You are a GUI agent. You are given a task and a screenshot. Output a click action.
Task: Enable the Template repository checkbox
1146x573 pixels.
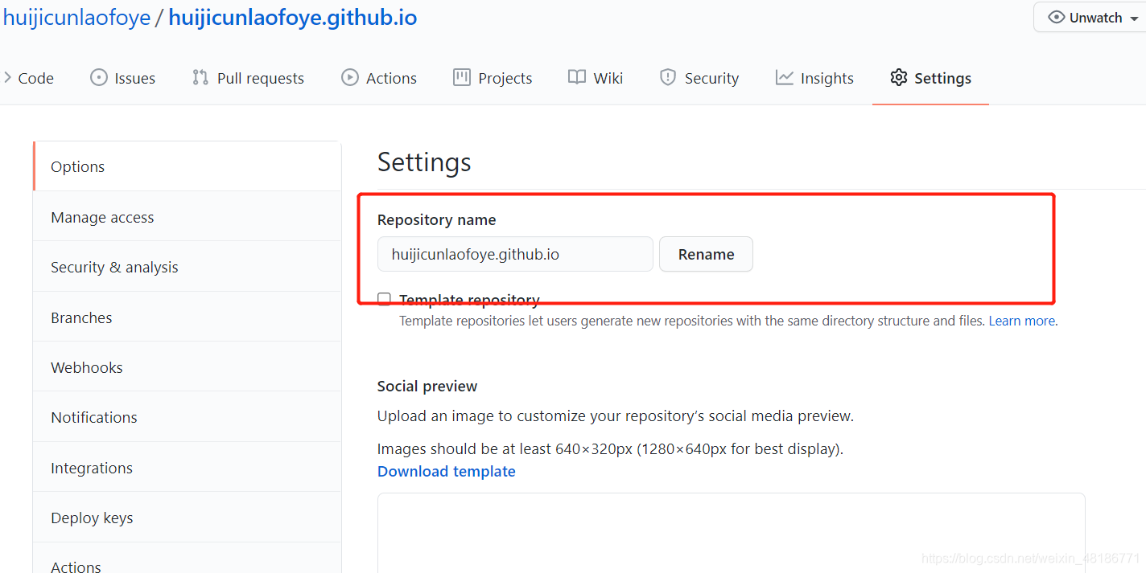[x=384, y=300]
